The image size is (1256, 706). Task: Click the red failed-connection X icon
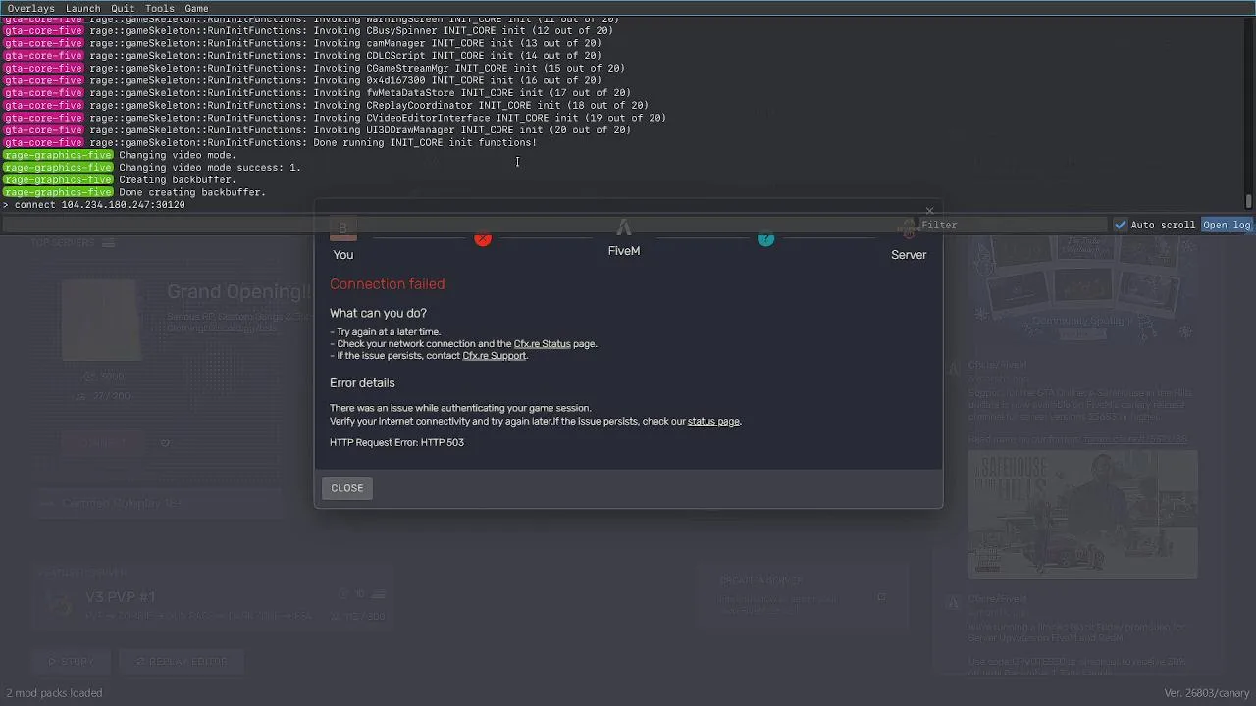pyautogui.click(x=483, y=238)
